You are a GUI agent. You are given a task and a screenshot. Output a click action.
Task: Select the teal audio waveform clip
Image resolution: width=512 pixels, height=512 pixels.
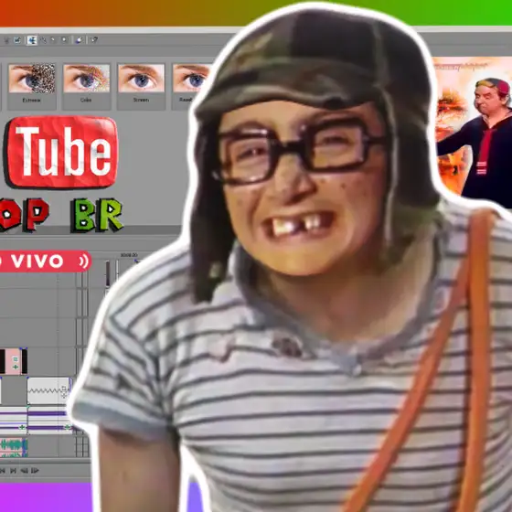point(14,447)
